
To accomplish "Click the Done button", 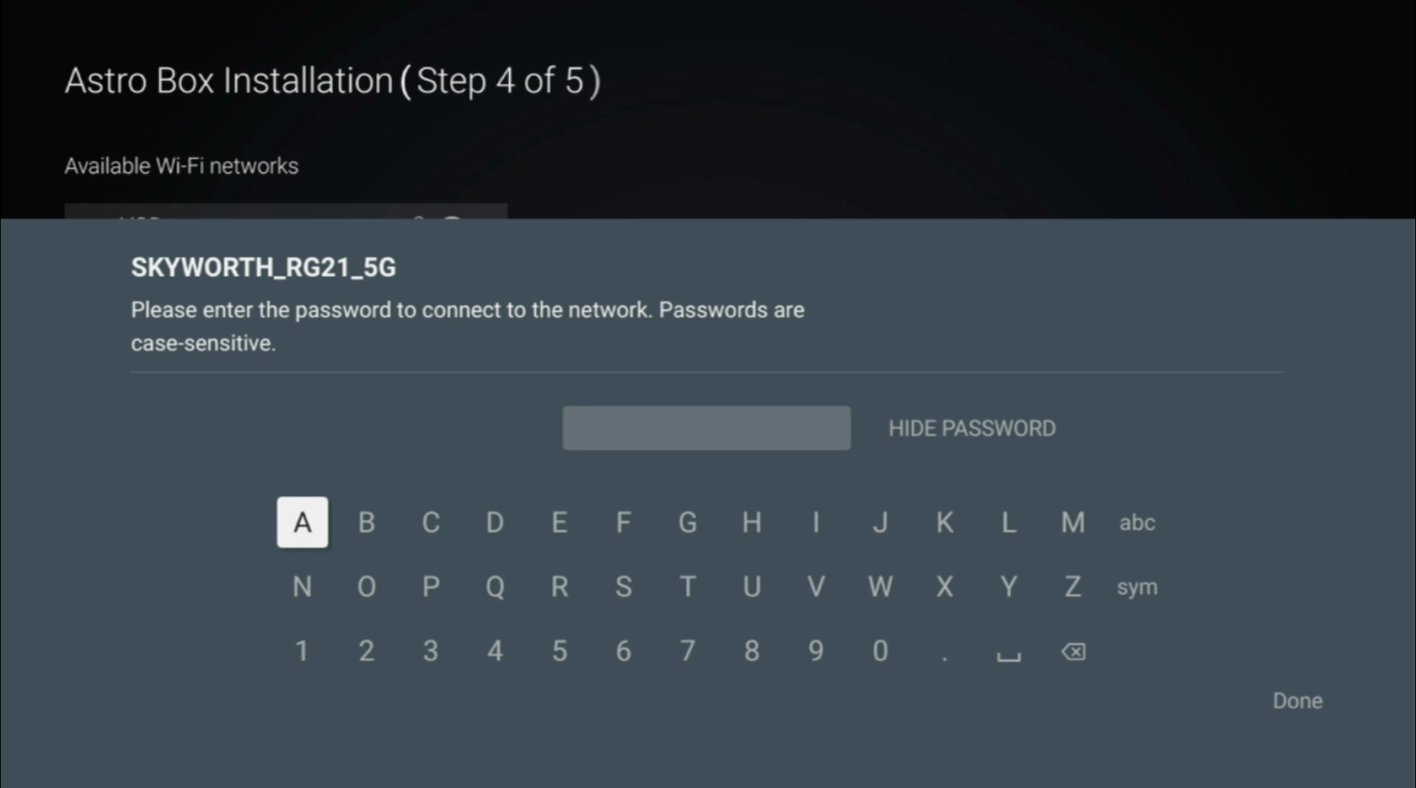I will (1296, 700).
